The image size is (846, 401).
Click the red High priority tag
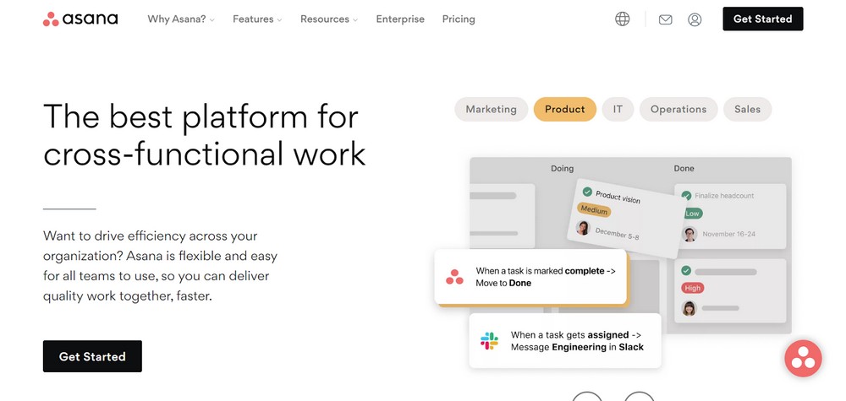[x=693, y=288]
